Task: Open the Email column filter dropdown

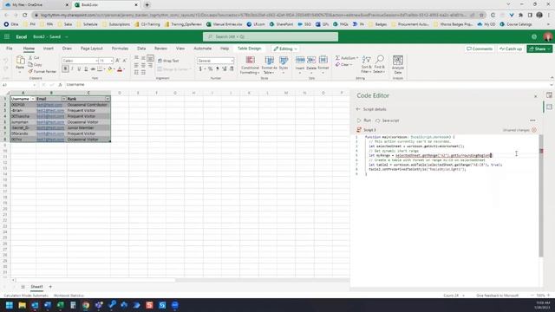Action: click(63, 99)
